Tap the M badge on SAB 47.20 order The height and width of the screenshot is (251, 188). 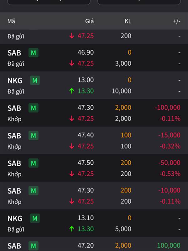34,246
